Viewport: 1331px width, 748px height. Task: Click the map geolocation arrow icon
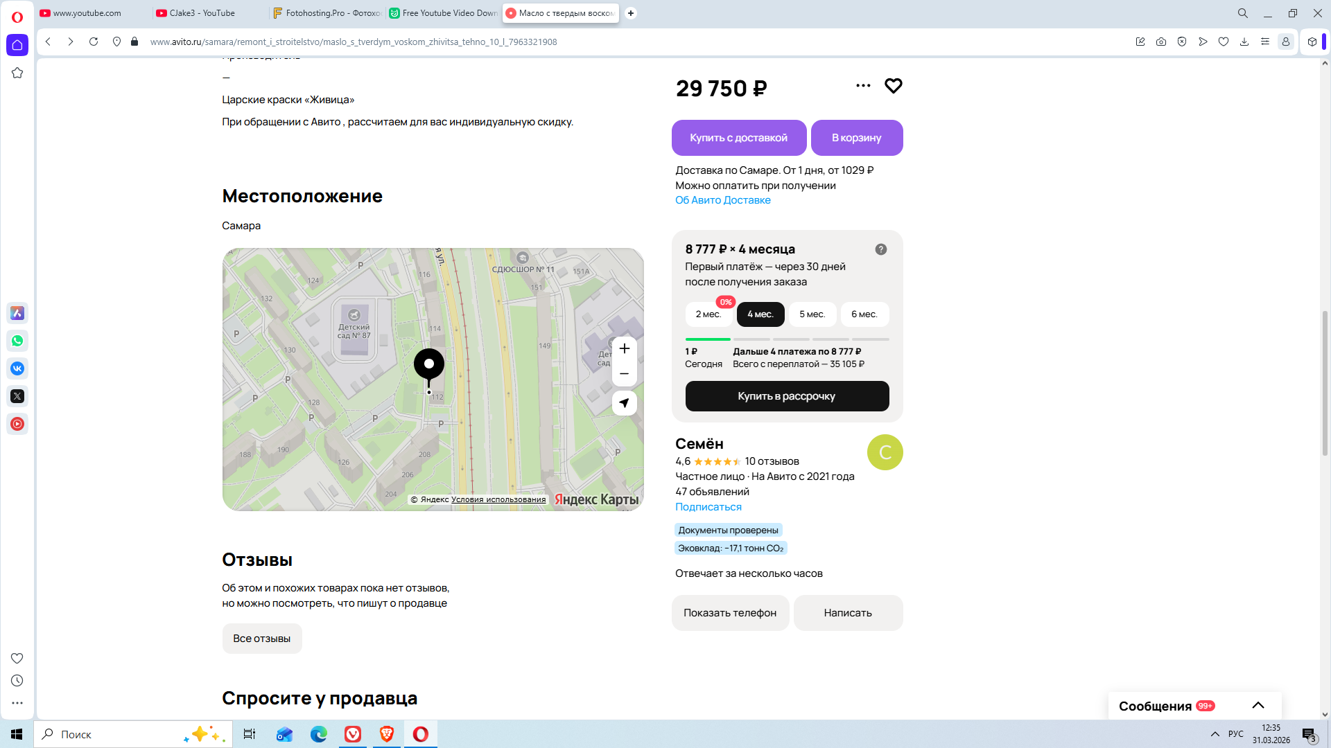point(624,403)
